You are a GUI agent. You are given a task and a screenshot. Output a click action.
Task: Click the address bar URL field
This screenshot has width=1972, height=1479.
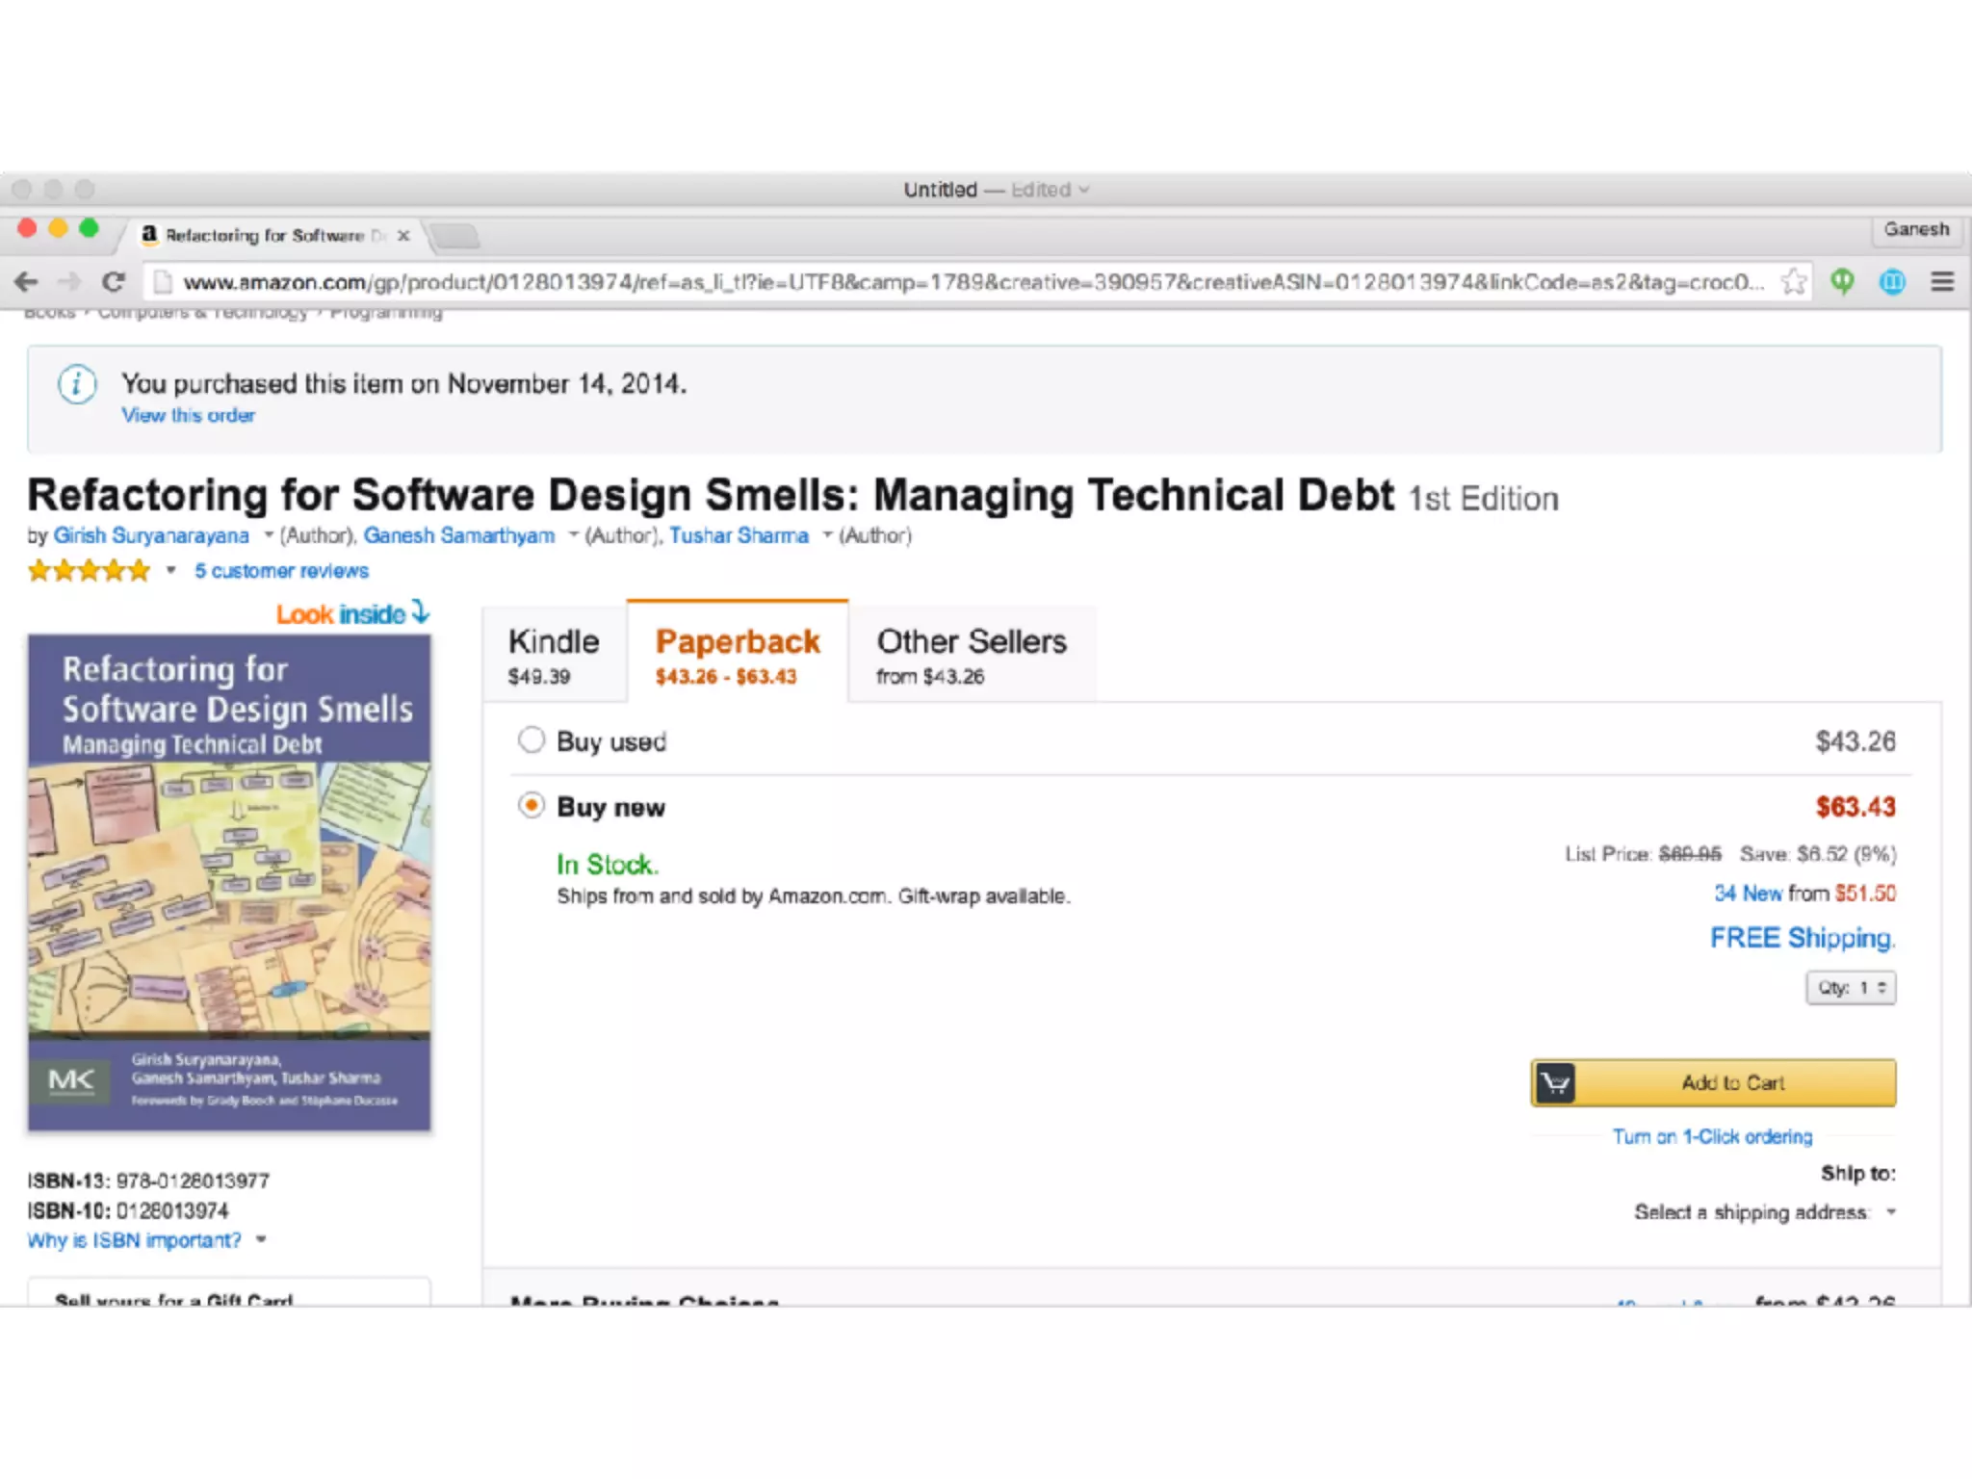pyautogui.click(x=963, y=282)
